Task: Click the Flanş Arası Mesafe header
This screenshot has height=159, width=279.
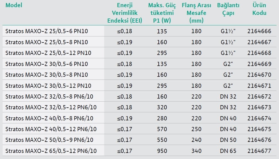Action: (196, 13)
